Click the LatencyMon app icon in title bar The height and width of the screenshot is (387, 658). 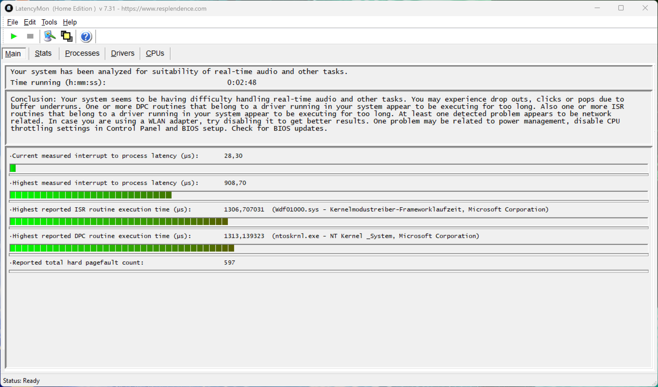pyautogui.click(x=9, y=8)
